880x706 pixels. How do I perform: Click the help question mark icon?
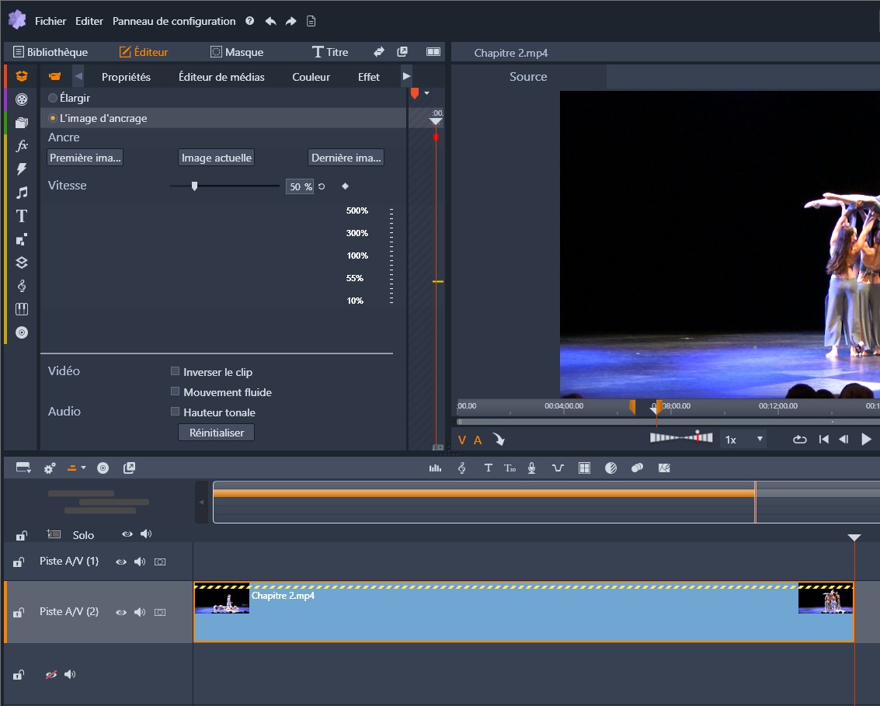(x=249, y=21)
